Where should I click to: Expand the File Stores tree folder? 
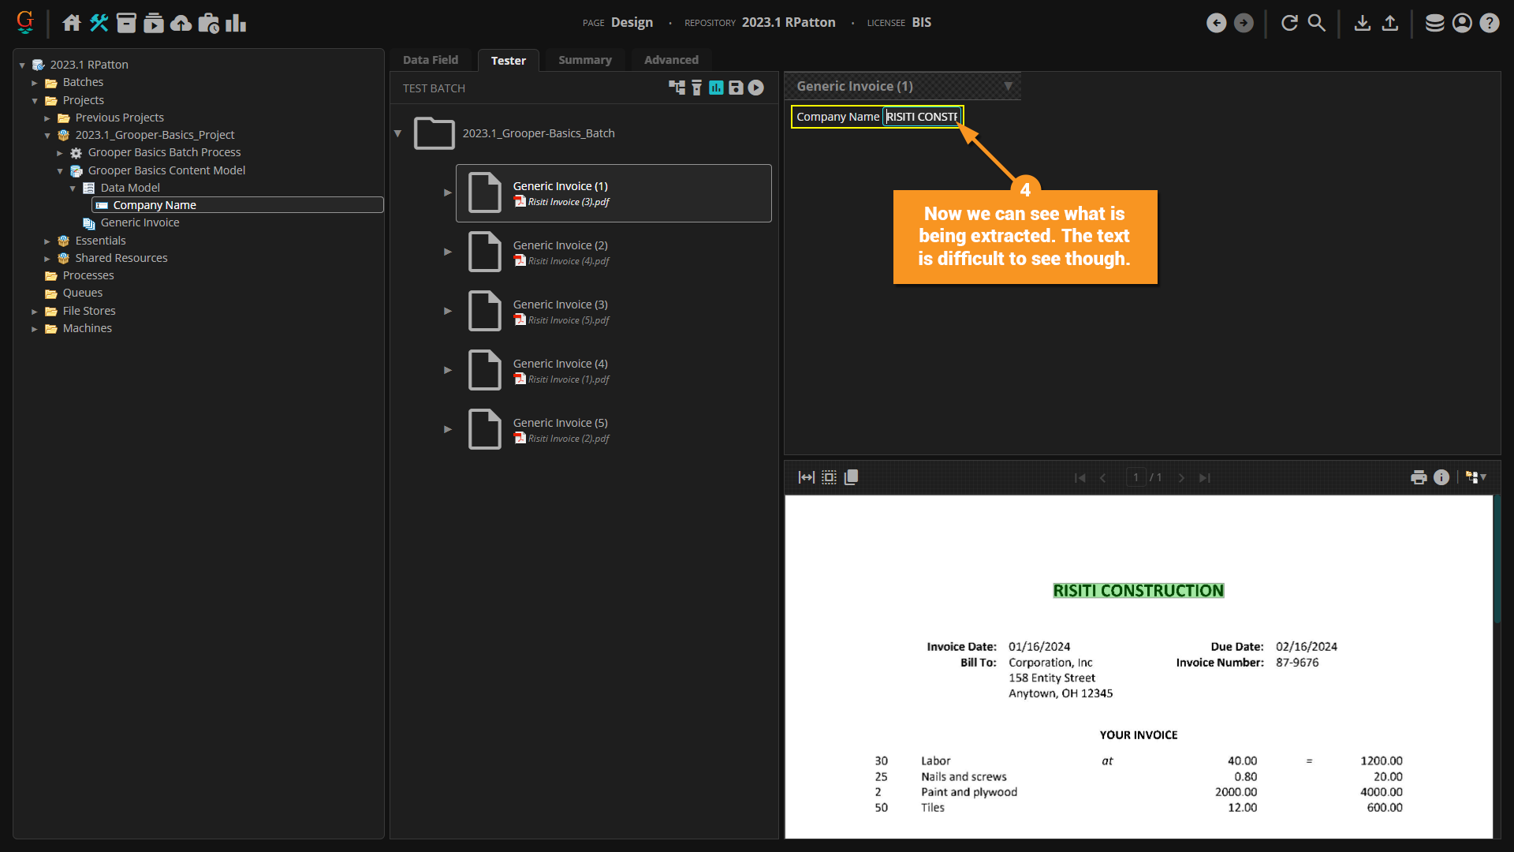coord(35,312)
